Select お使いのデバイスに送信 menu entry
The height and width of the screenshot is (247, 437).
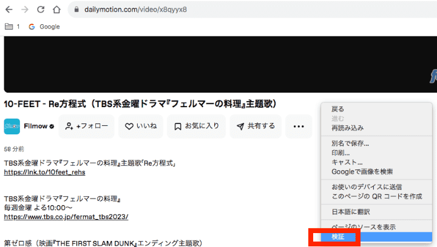tap(376, 187)
